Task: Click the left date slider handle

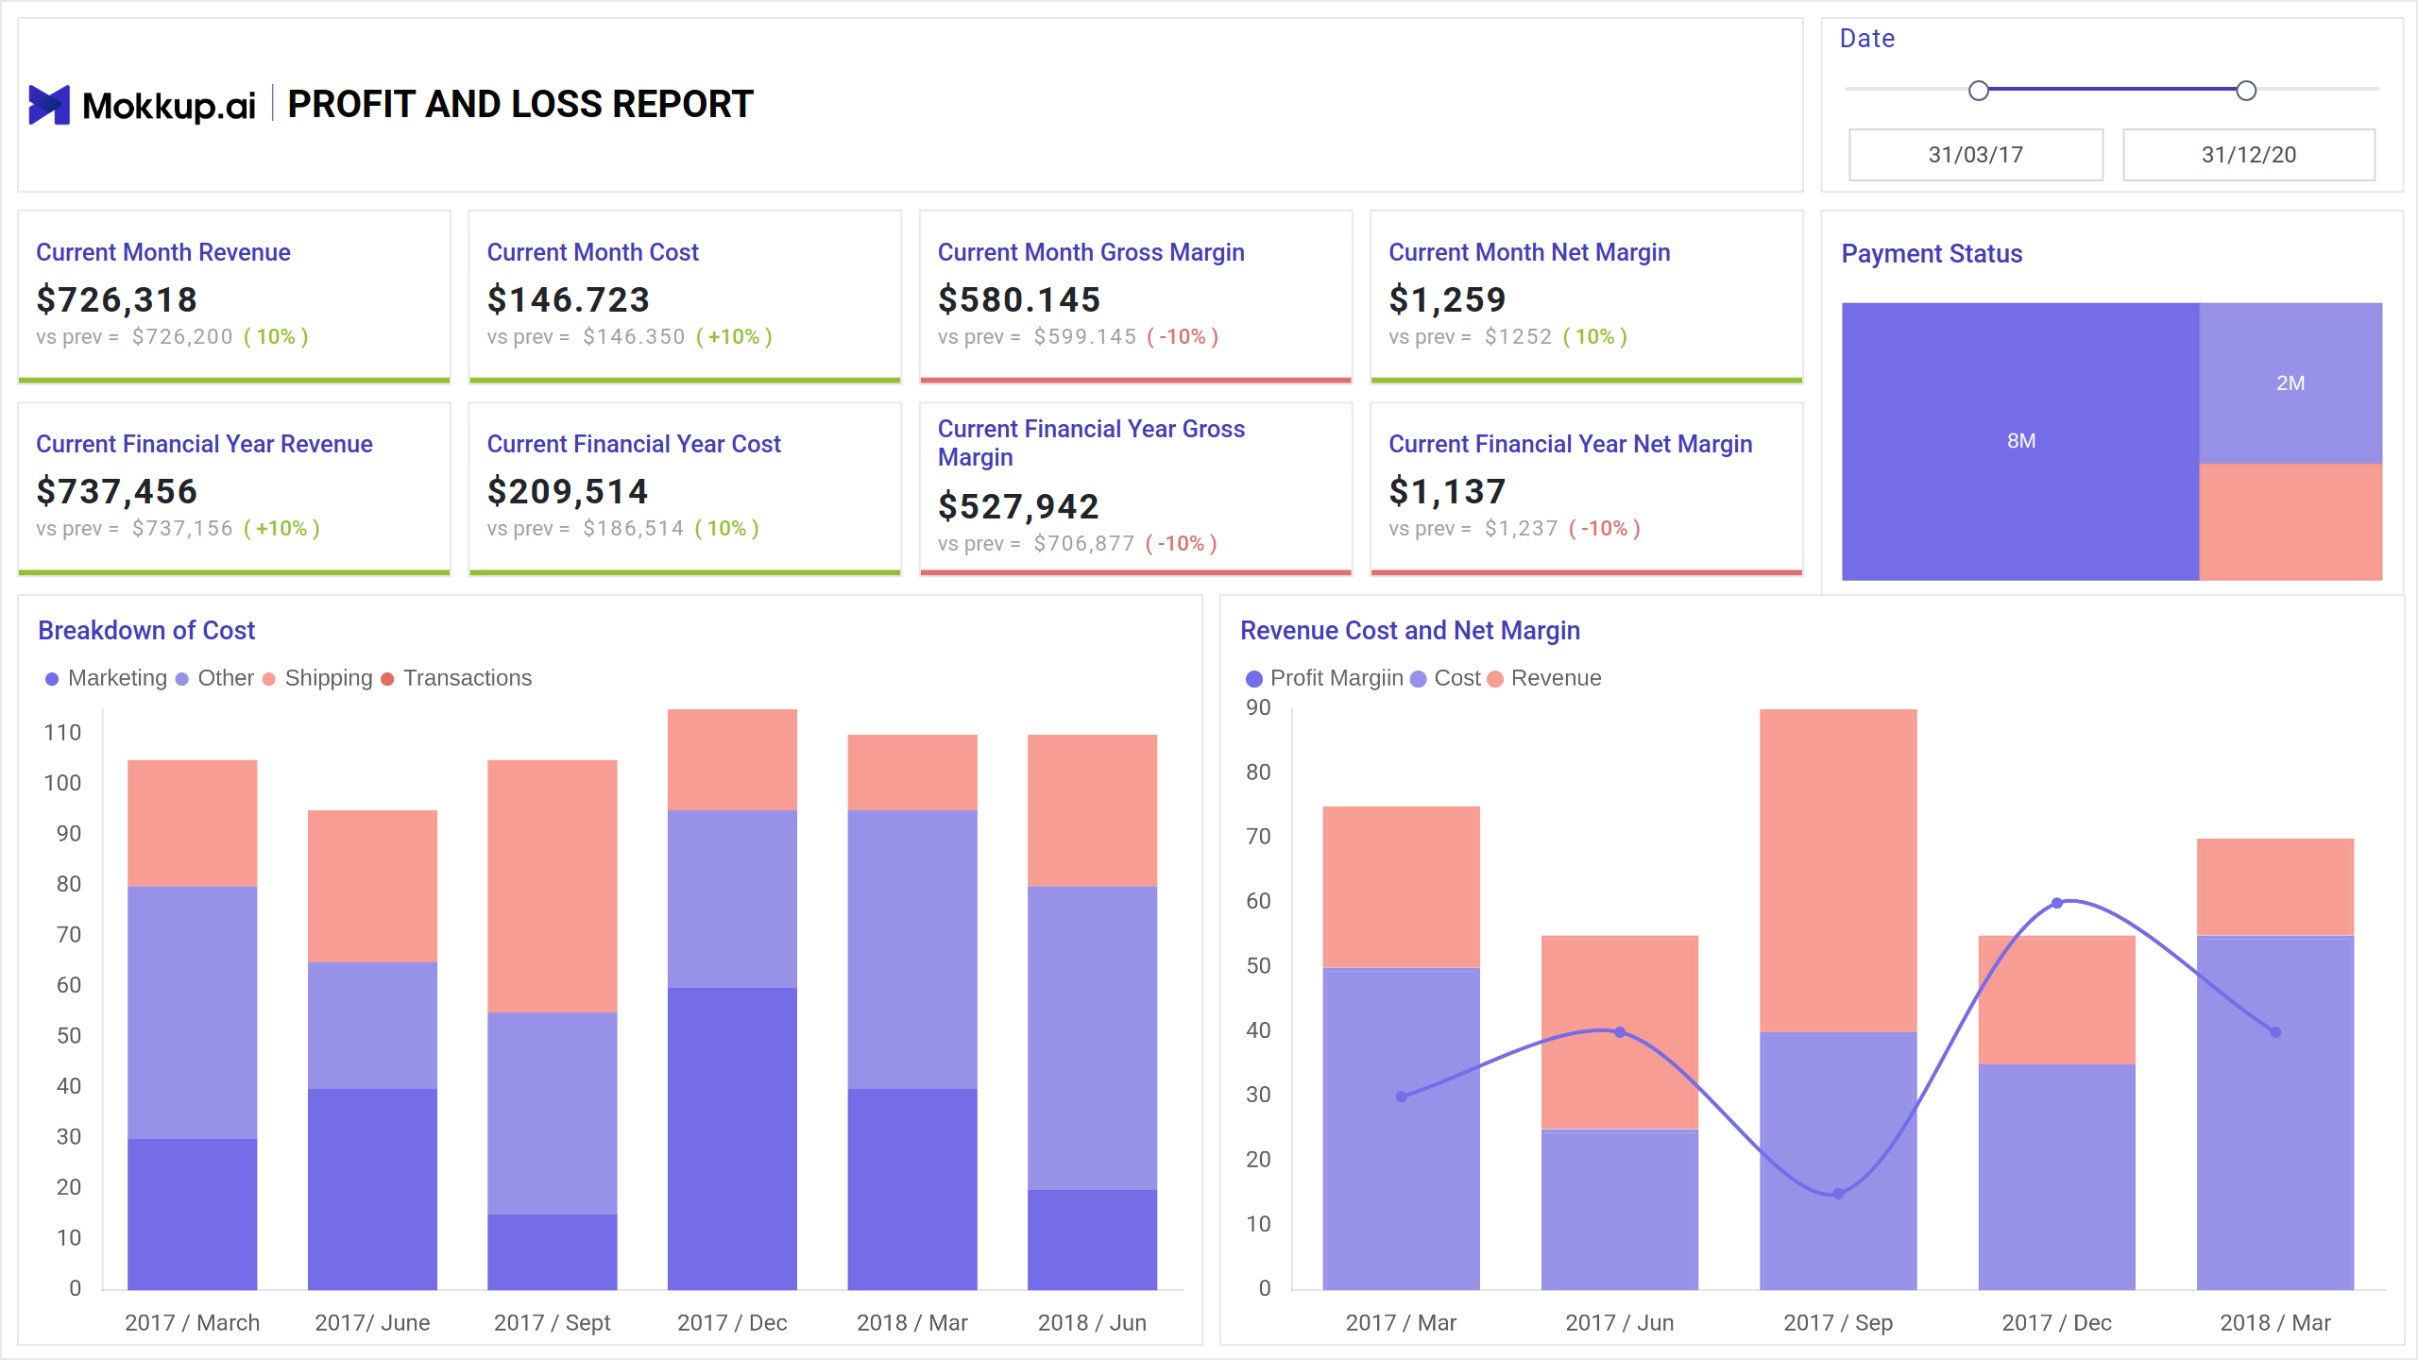Action: point(1978,91)
